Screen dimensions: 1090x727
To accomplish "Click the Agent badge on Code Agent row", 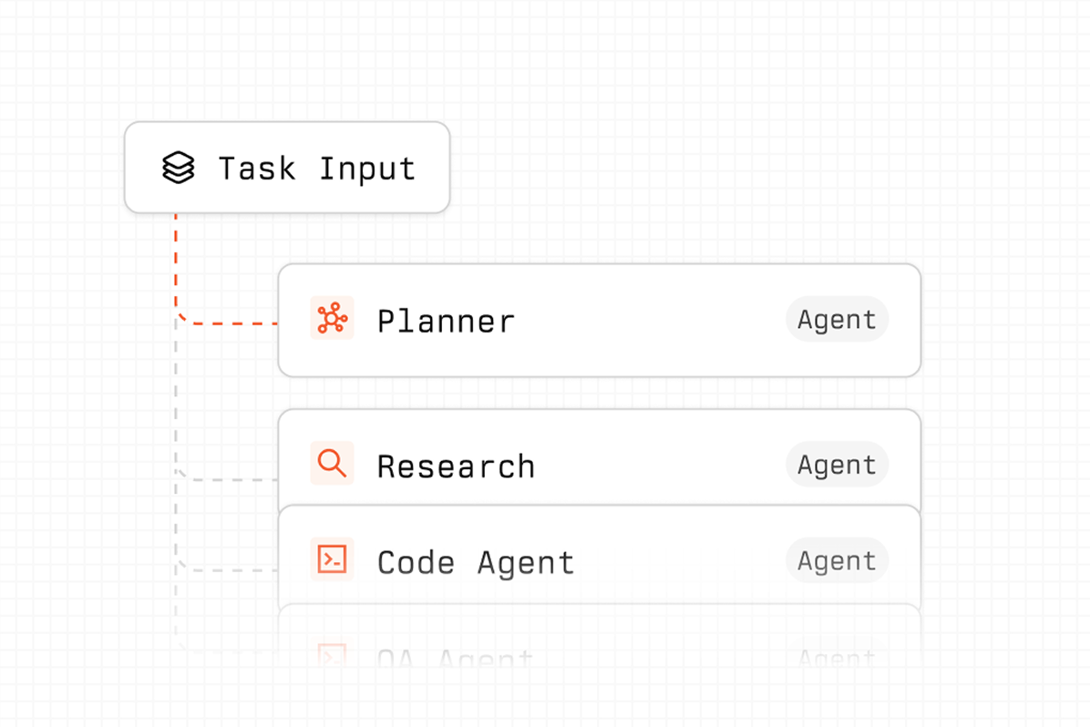I will click(837, 561).
